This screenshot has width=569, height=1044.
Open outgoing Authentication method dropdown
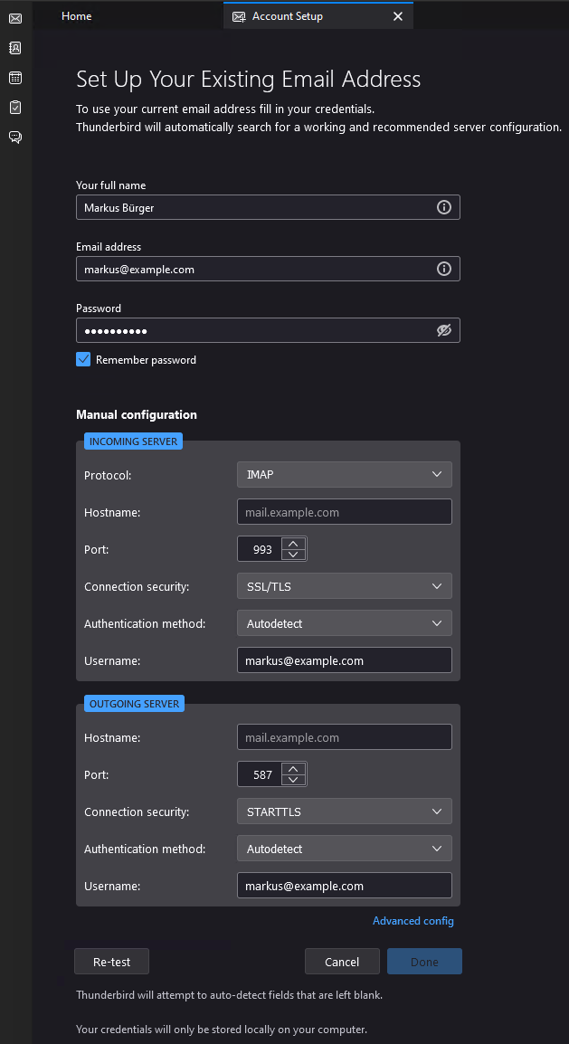coord(344,849)
